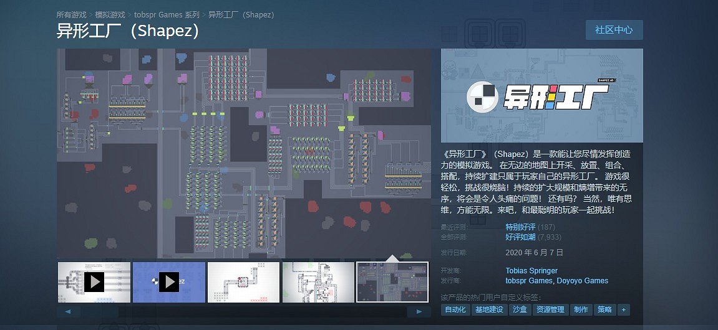
Task: Select the fourth white factory thumbnail
Action: coord(318,282)
